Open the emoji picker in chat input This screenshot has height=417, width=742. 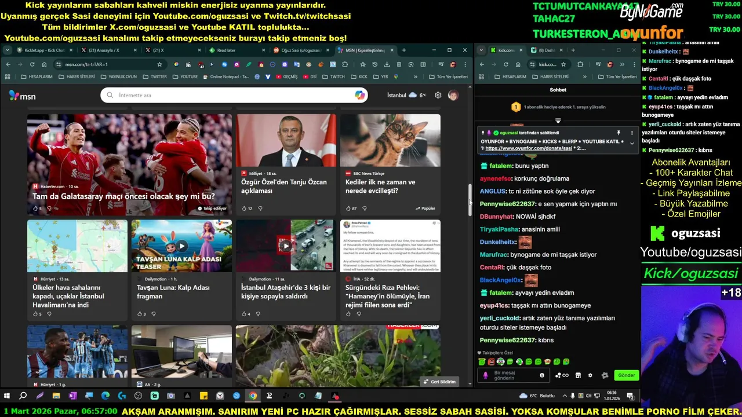click(x=542, y=375)
